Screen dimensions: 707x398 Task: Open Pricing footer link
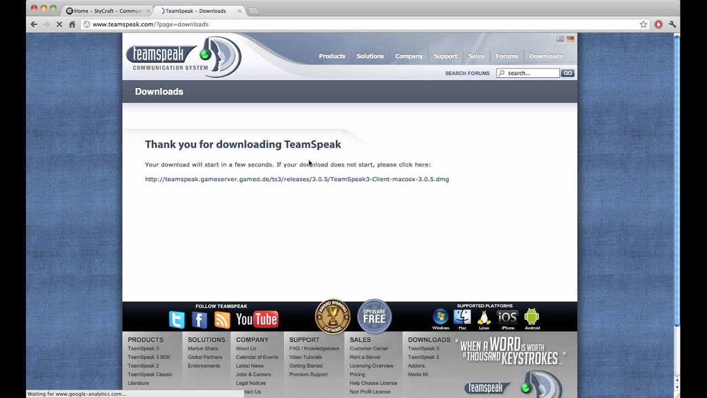357,374
